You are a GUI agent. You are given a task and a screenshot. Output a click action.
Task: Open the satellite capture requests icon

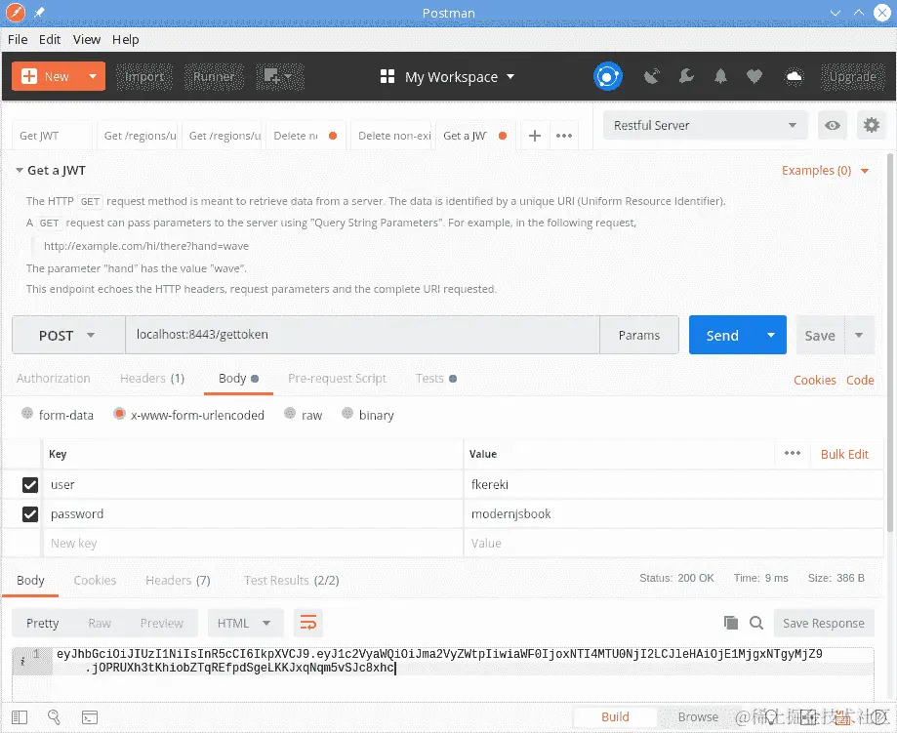point(652,76)
